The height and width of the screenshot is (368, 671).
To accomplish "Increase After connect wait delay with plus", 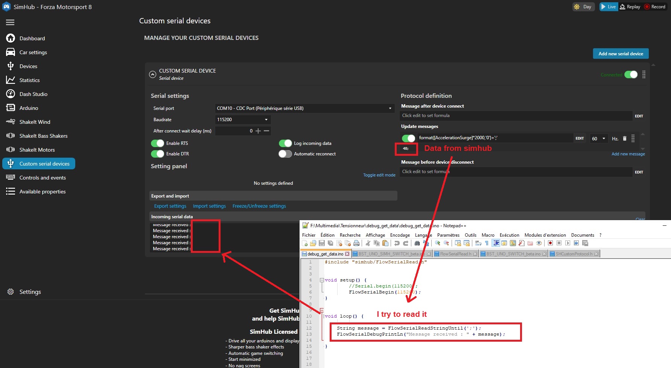I will (x=258, y=131).
